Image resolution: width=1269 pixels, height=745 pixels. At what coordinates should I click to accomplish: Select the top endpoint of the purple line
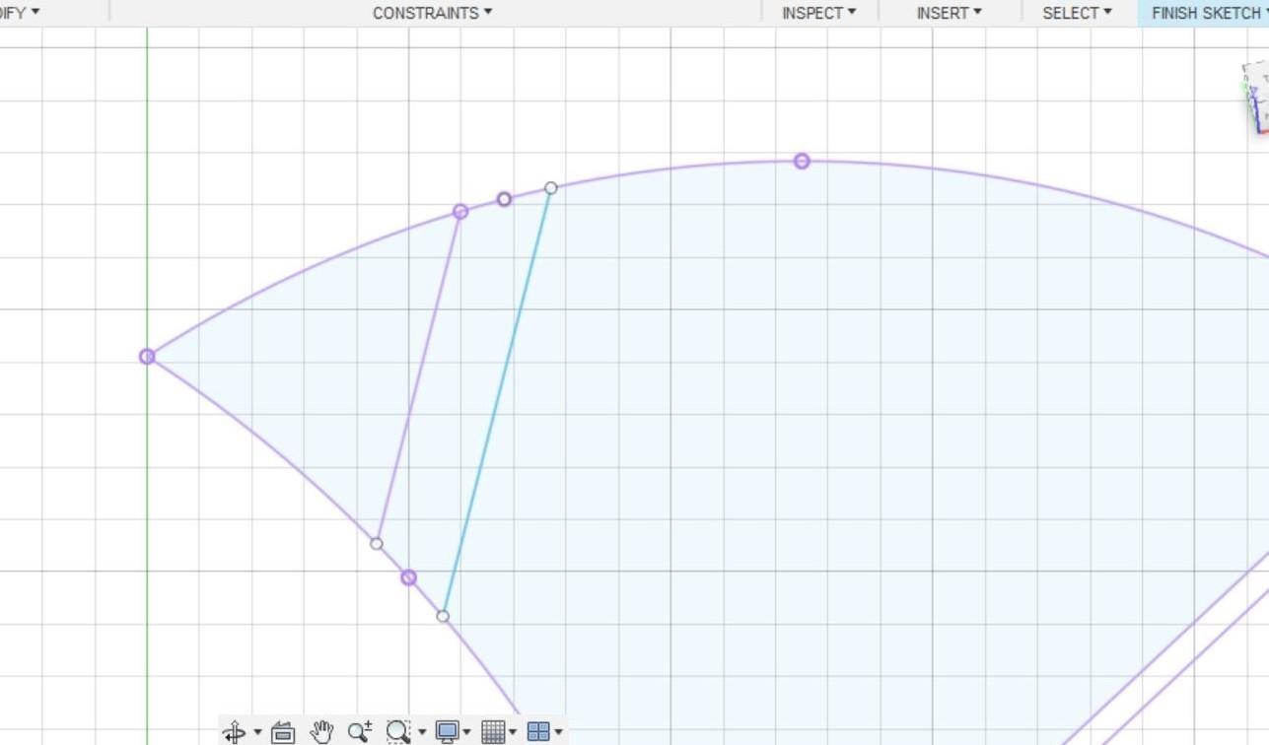click(460, 212)
